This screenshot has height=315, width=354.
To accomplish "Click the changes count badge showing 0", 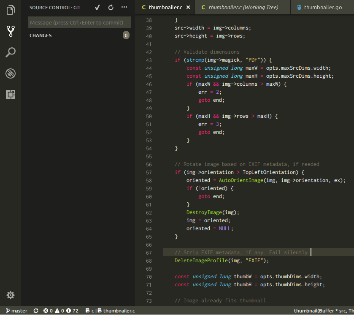I will tap(126, 35).
